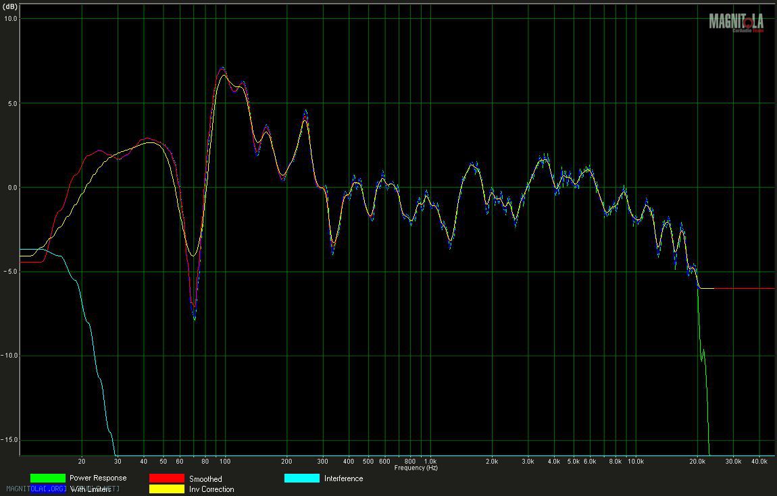Viewport: 777px width, 496px height.
Task: Click the 10.0 dB axis tick label
Action: 9,19
